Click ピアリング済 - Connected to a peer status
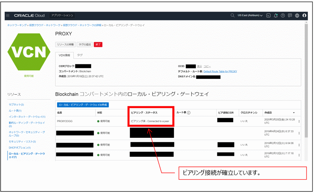This screenshot has width=314, height=193. (150, 121)
